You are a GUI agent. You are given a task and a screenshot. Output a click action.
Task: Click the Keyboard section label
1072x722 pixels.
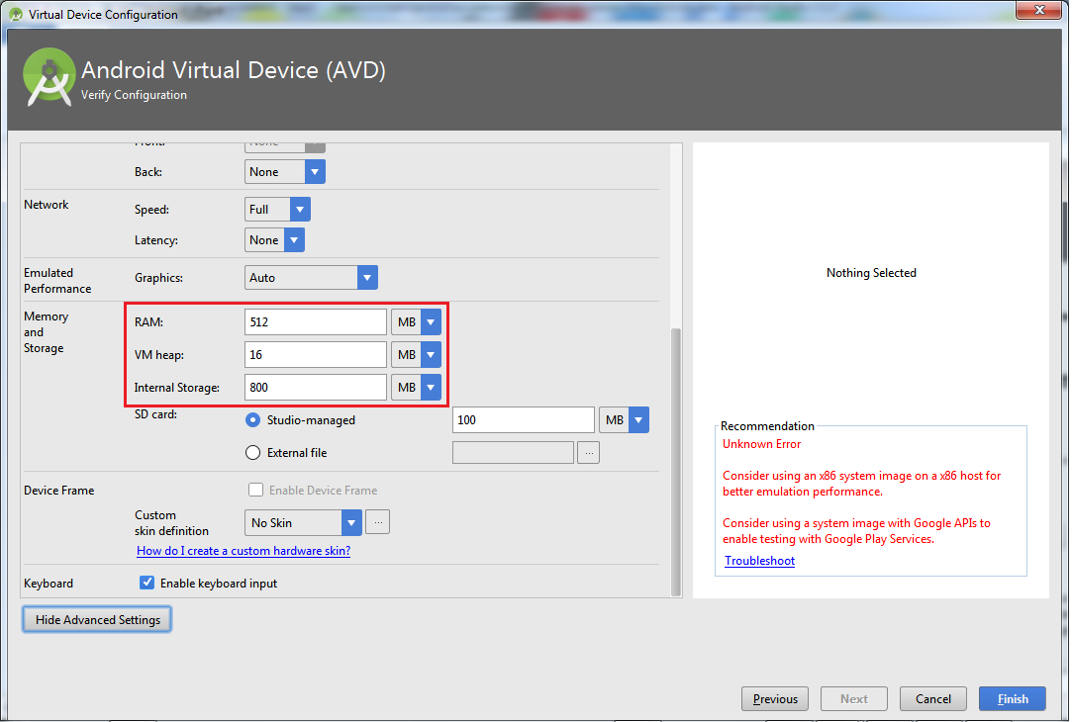point(49,584)
